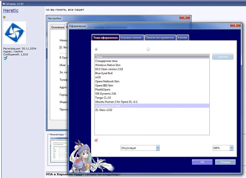Screen dimensions: 246x178
Task: Toggle the red checkbox below the themes list
Action: (96, 140)
